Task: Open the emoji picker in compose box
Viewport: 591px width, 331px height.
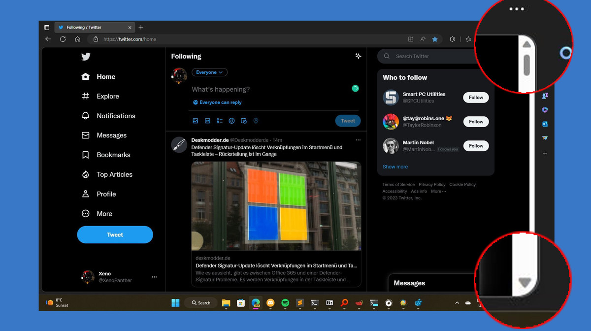Action: [231, 121]
